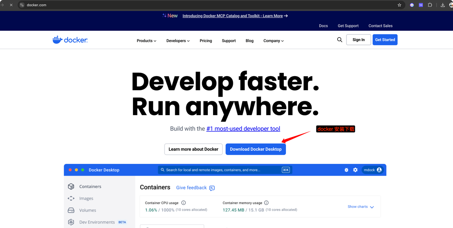Open Docker Desktop bug troubleshoot icon
453x228 pixels.
(346, 170)
